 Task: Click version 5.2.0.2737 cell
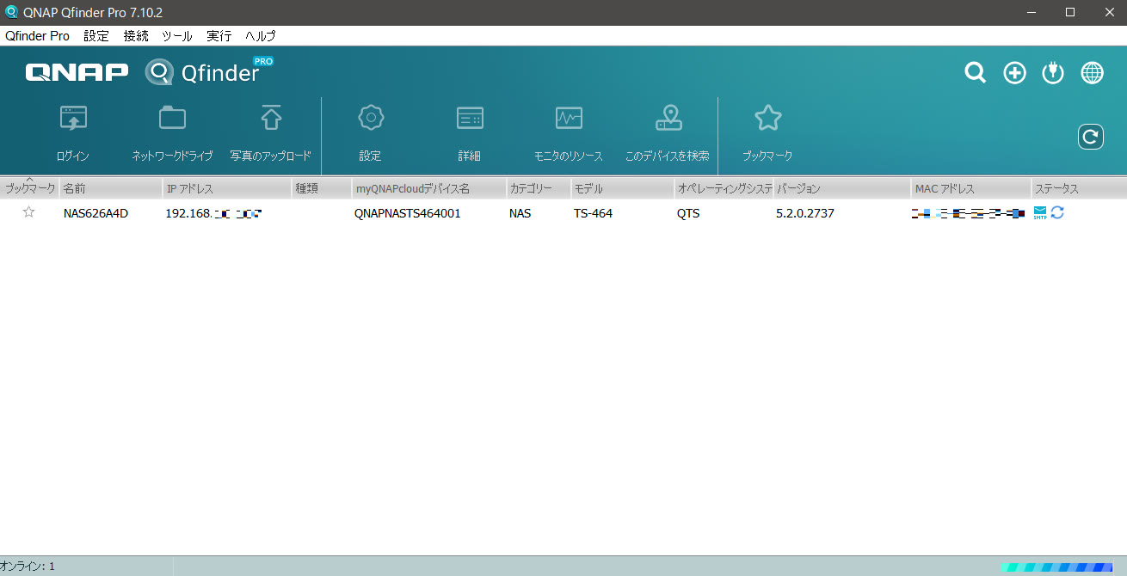point(805,213)
